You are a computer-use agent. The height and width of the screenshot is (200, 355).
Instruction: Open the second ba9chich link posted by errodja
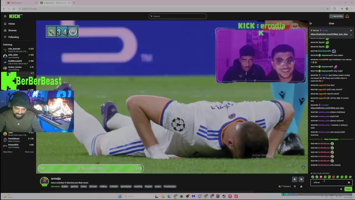[327, 108]
